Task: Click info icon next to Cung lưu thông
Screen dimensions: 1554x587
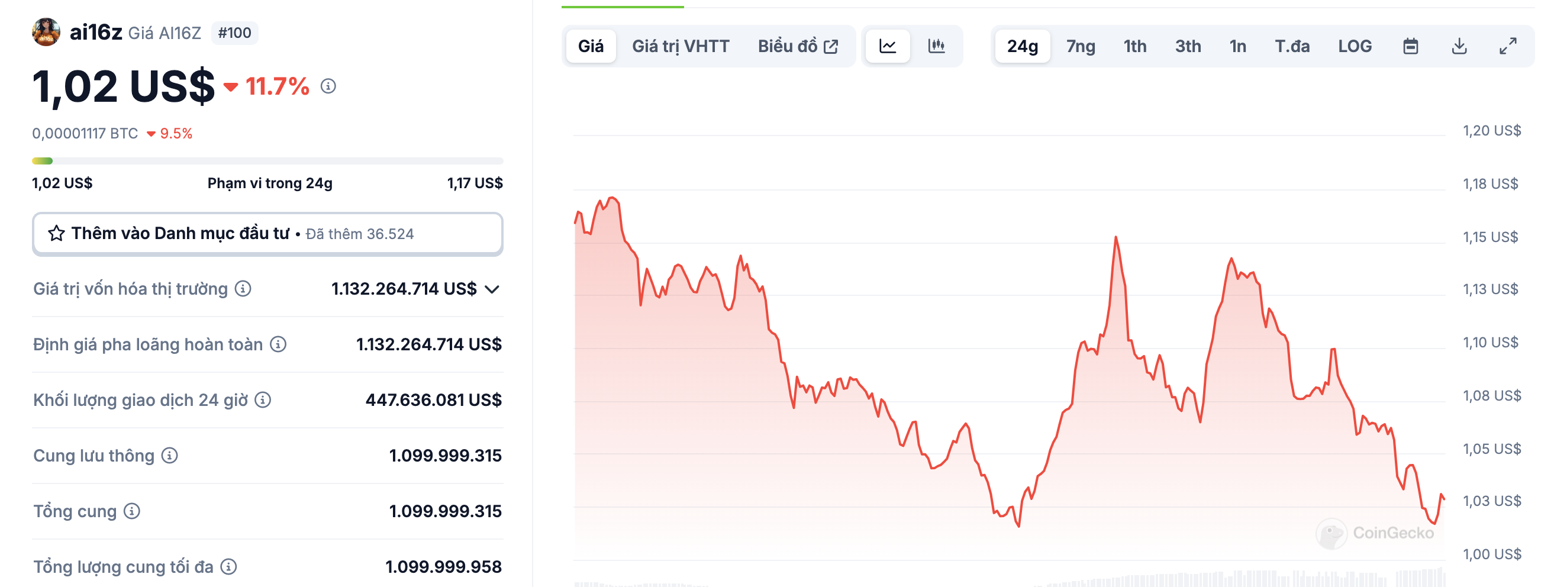Action: pyautogui.click(x=169, y=456)
